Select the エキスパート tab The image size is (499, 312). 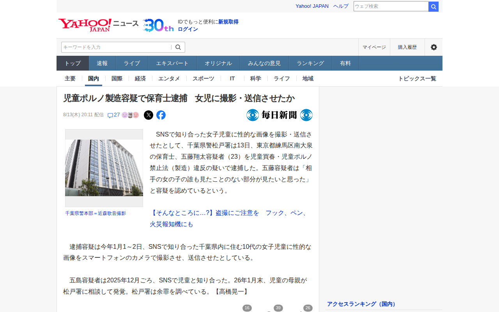[x=172, y=63]
